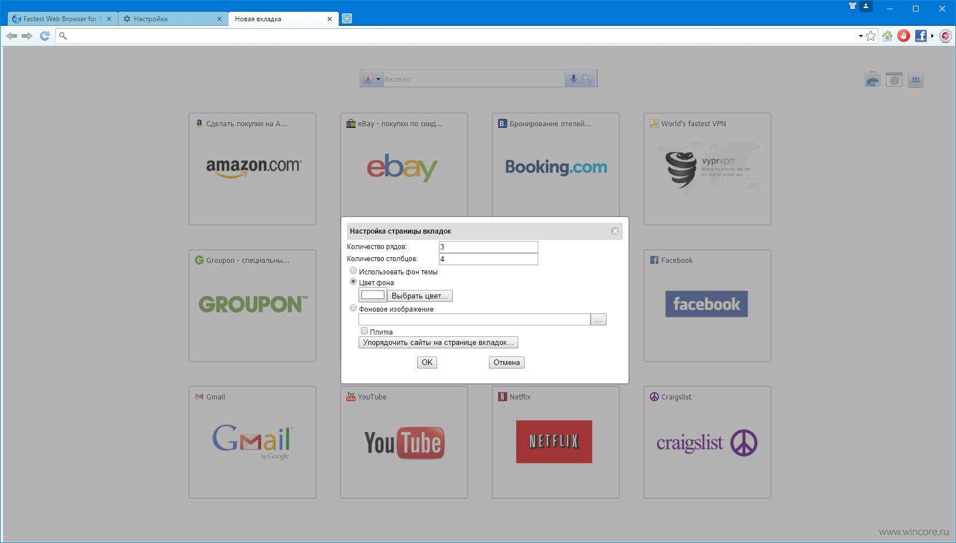Open the gear-shaped browser menu icon
Image resolution: width=956 pixels, height=543 pixels.
pos(945,36)
